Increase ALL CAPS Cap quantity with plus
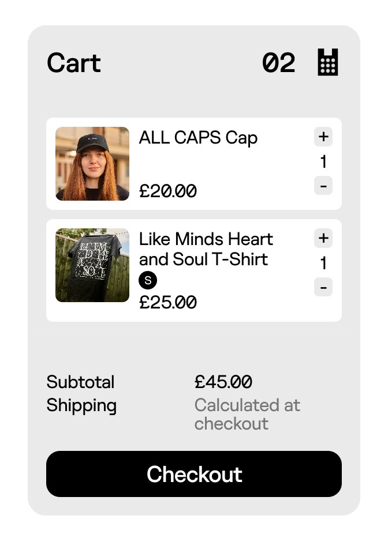Viewport: 388px width, 542px height. click(323, 137)
